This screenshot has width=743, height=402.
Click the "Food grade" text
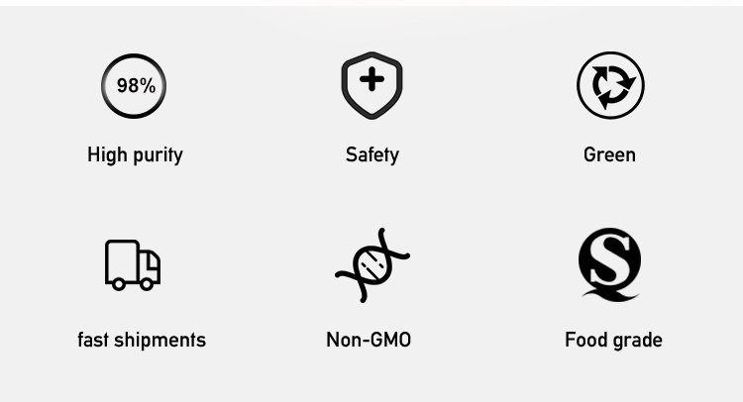coord(613,340)
